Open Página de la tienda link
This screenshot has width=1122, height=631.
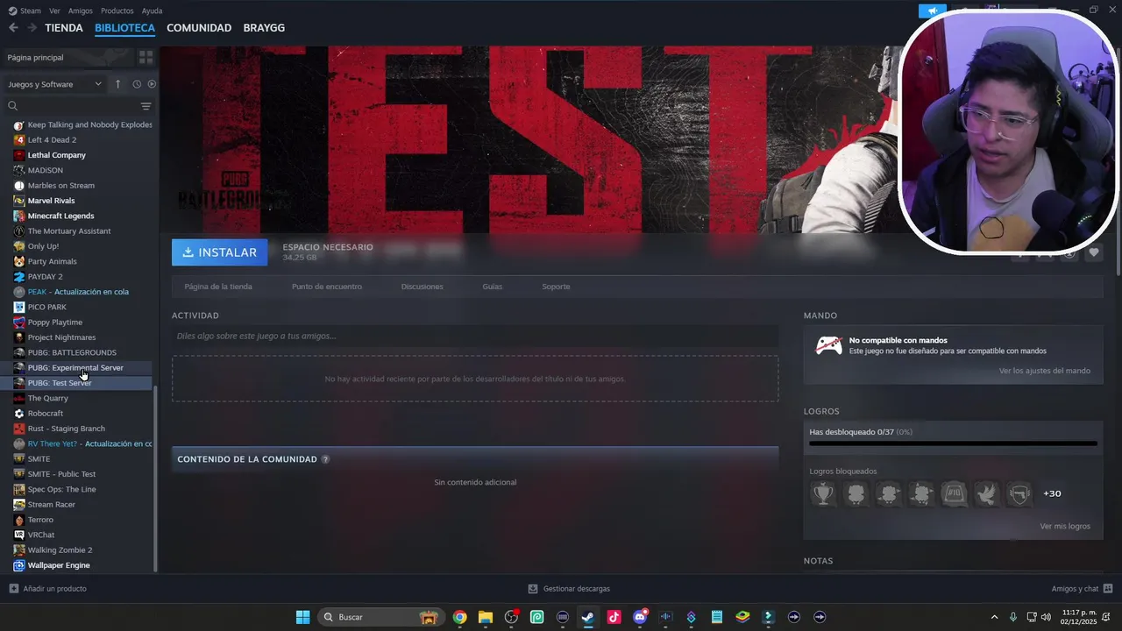pos(218,287)
